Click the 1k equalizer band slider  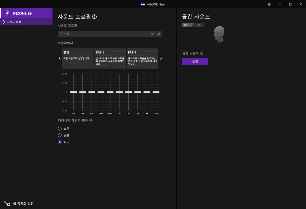pyautogui.click(x=119, y=92)
